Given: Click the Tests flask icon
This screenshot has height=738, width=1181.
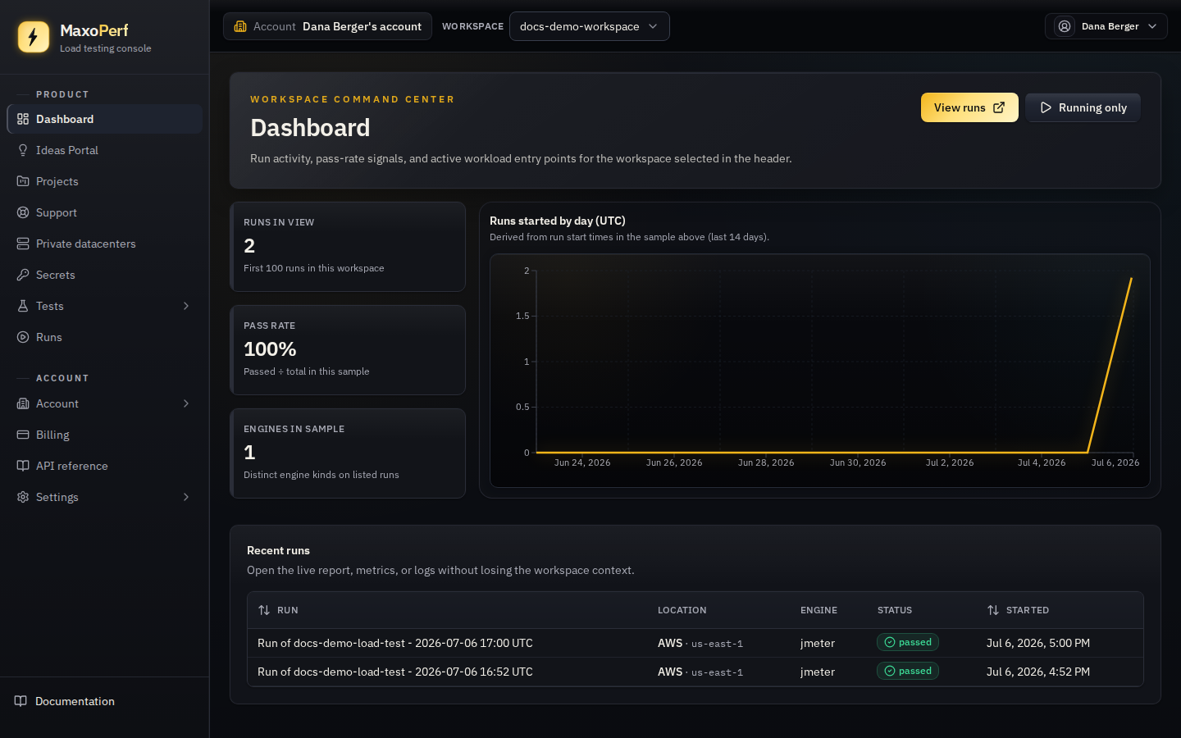Looking at the screenshot, I should coord(23,306).
